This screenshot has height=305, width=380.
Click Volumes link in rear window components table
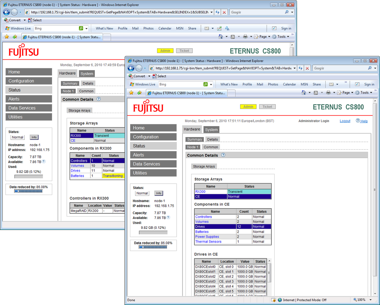click(77, 166)
